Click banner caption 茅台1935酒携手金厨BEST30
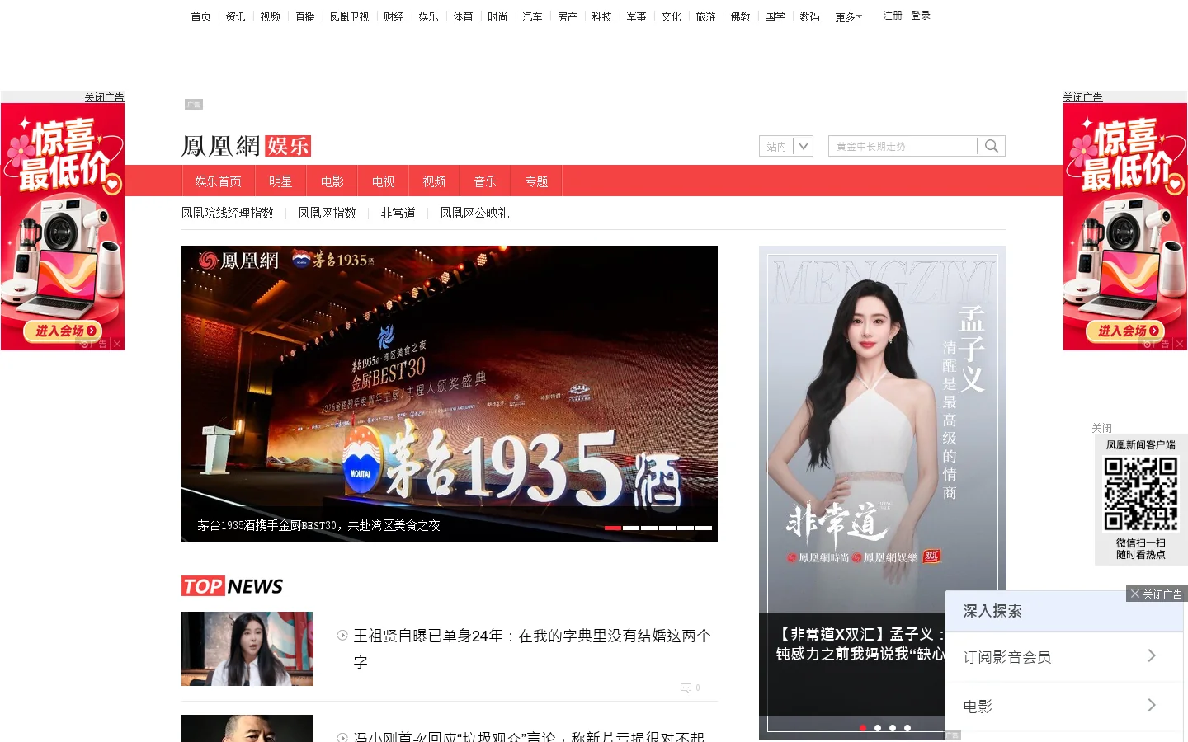1188x742 pixels. tap(318, 525)
